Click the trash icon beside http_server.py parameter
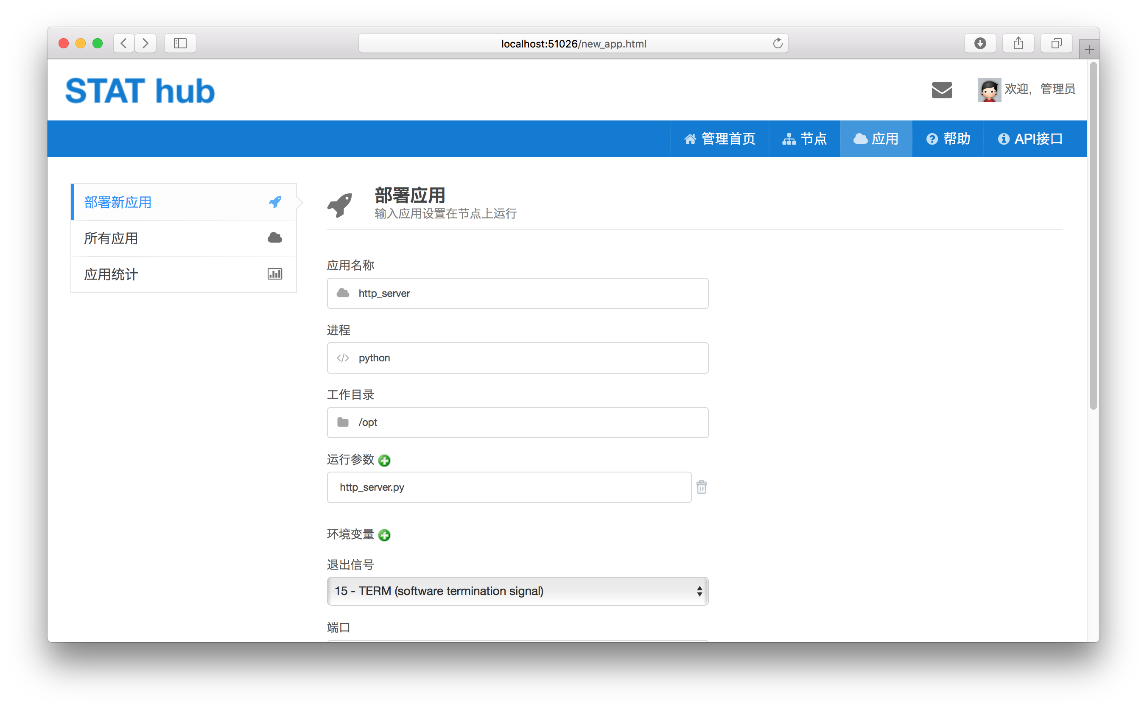Image resolution: width=1147 pixels, height=710 pixels. coord(702,487)
